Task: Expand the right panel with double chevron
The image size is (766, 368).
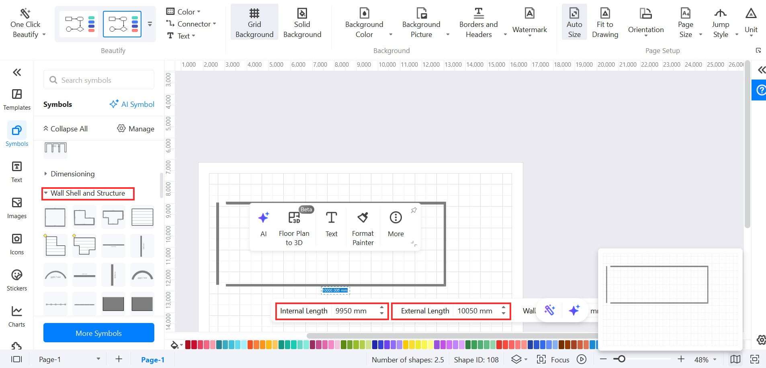Action: click(x=761, y=70)
